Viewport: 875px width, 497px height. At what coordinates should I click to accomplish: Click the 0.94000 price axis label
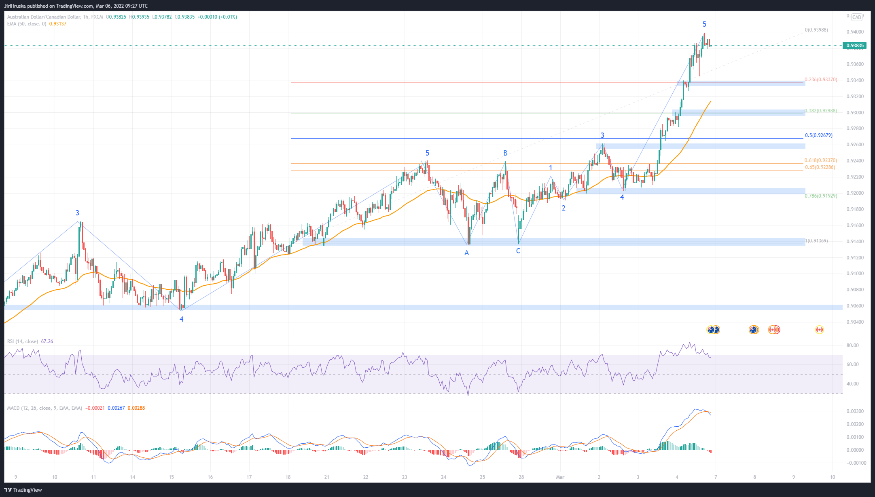click(x=855, y=32)
